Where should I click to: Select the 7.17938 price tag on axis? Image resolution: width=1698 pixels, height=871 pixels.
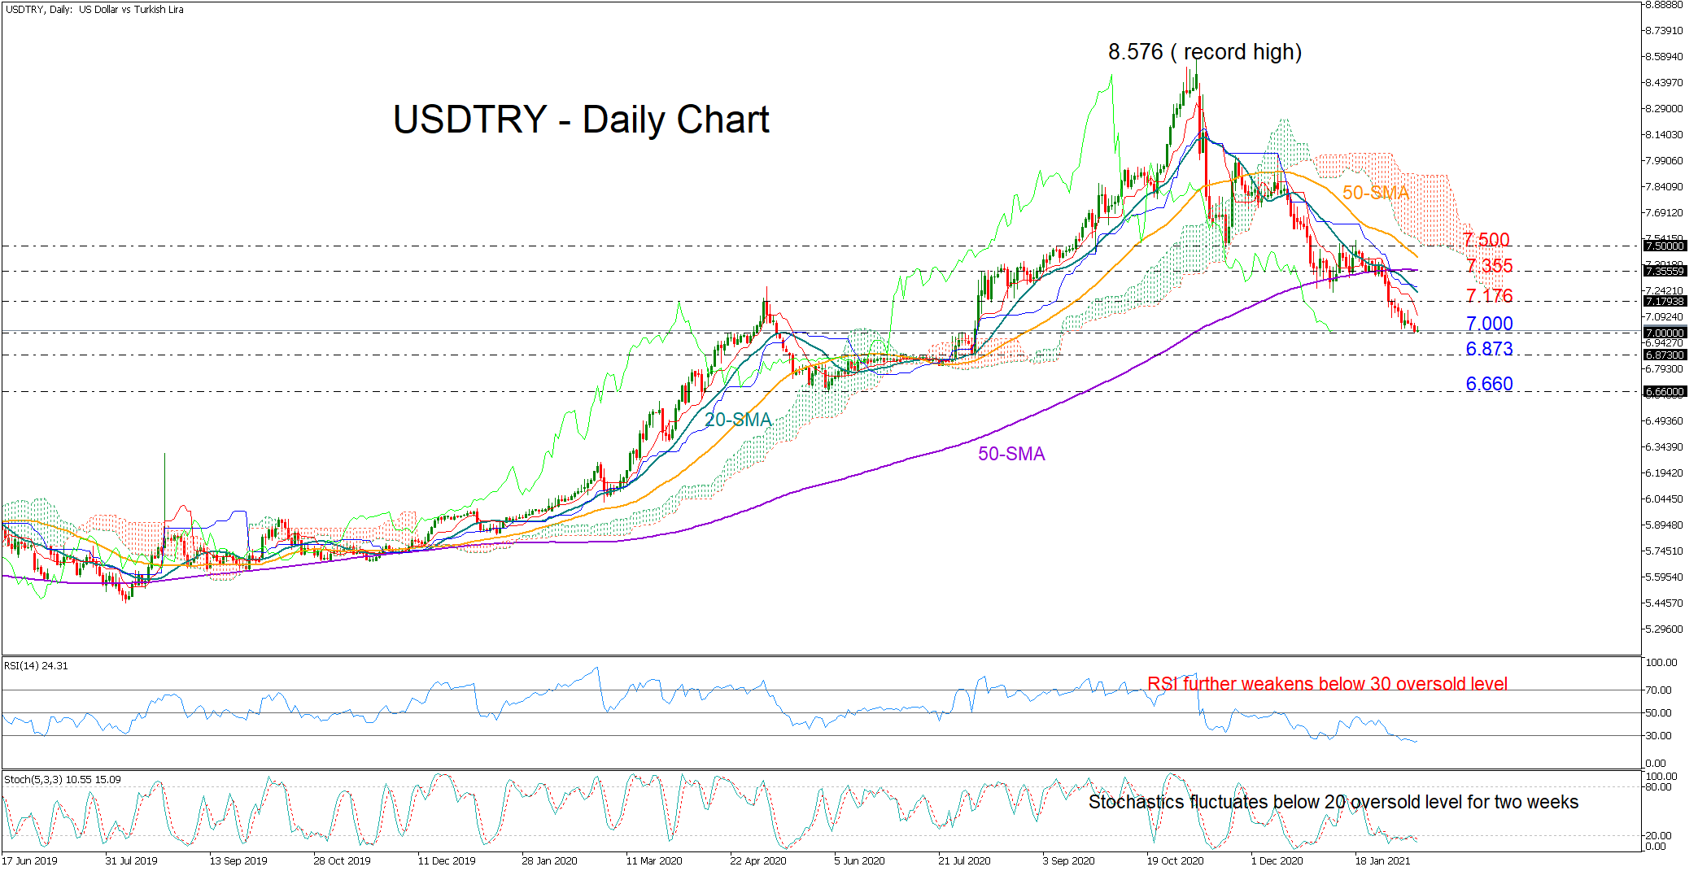[1665, 301]
